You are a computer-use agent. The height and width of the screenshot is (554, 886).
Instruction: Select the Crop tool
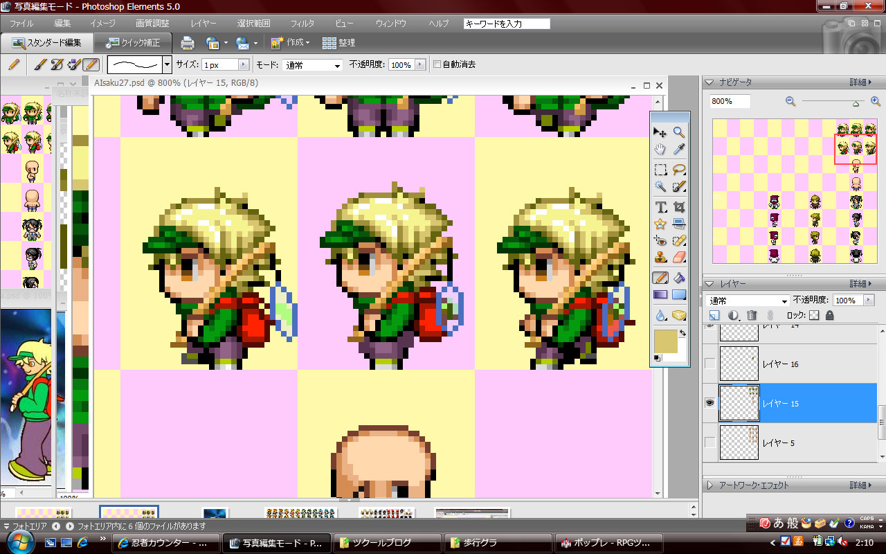[x=679, y=206]
